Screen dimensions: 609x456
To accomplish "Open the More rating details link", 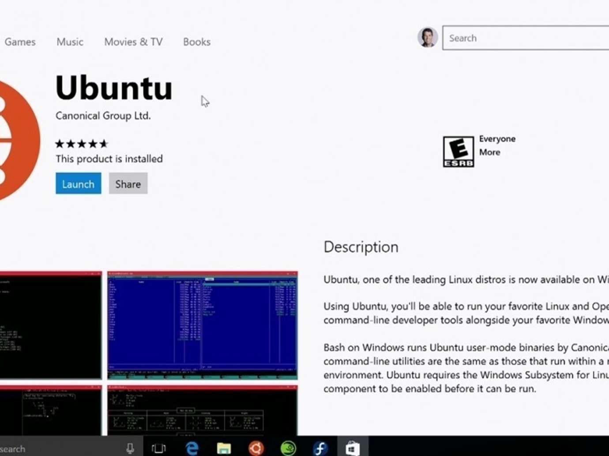I will point(490,152).
